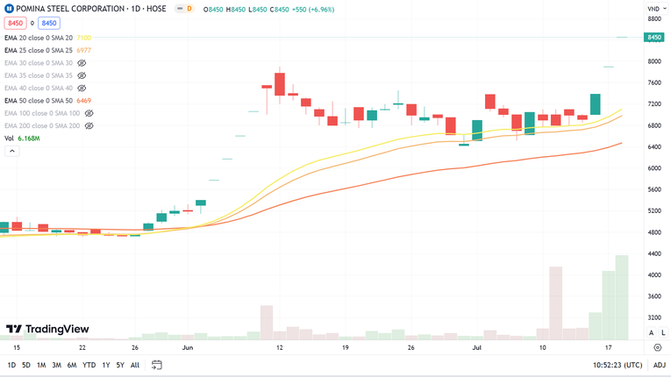671x377 pixels.
Task: Select the 3M time range
Action: (56, 365)
